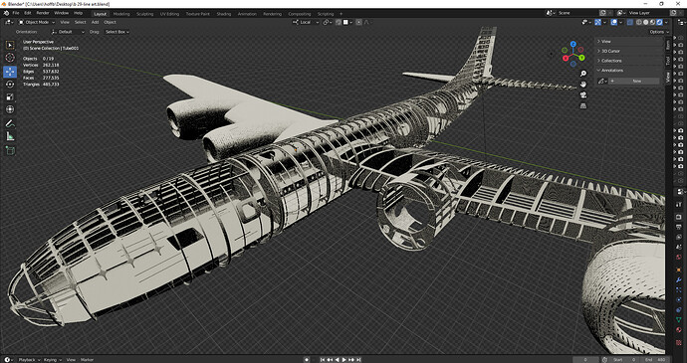Toggle X-ray mode button
Image resolution: width=687 pixels, height=363 pixels.
click(x=630, y=22)
